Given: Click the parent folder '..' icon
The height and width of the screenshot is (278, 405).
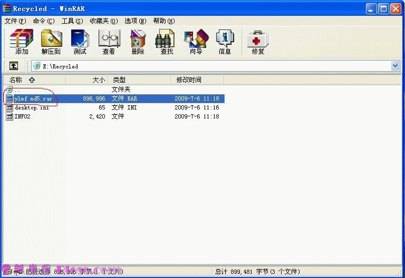Looking at the screenshot, I should coord(9,89).
